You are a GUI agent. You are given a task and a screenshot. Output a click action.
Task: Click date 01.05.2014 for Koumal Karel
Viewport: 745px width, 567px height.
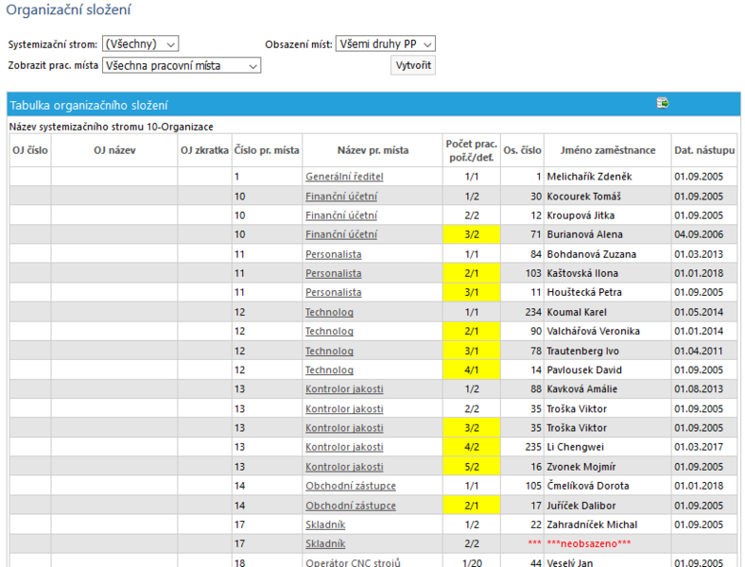(704, 313)
